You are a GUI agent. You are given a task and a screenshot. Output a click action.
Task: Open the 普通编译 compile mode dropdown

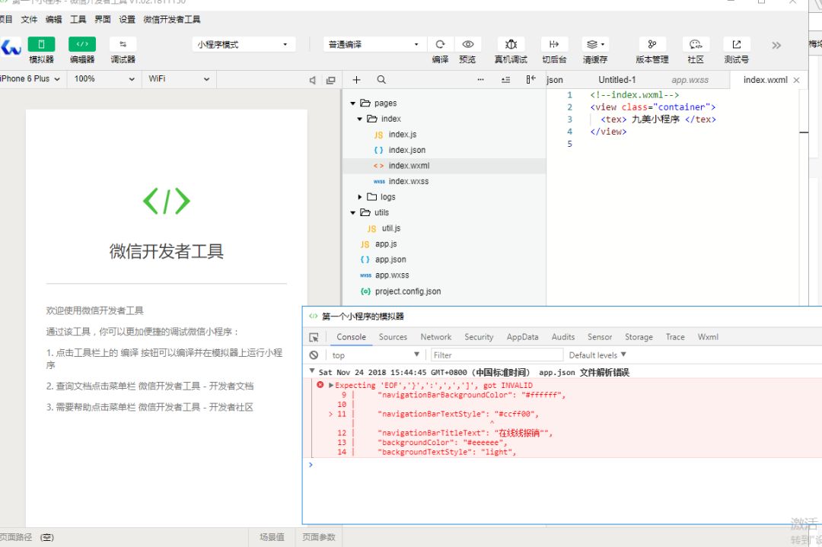click(x=374, y=45)
